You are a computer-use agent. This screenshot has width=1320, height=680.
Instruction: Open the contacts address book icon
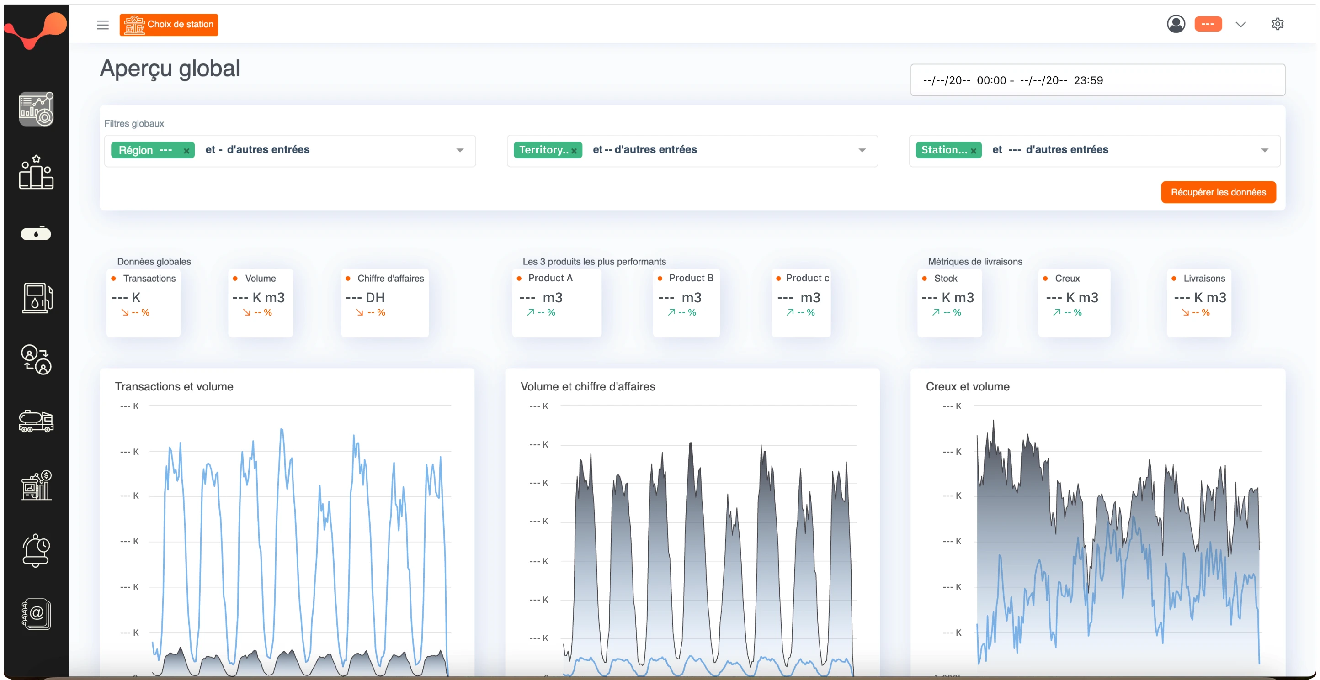(x=36, y=613)
